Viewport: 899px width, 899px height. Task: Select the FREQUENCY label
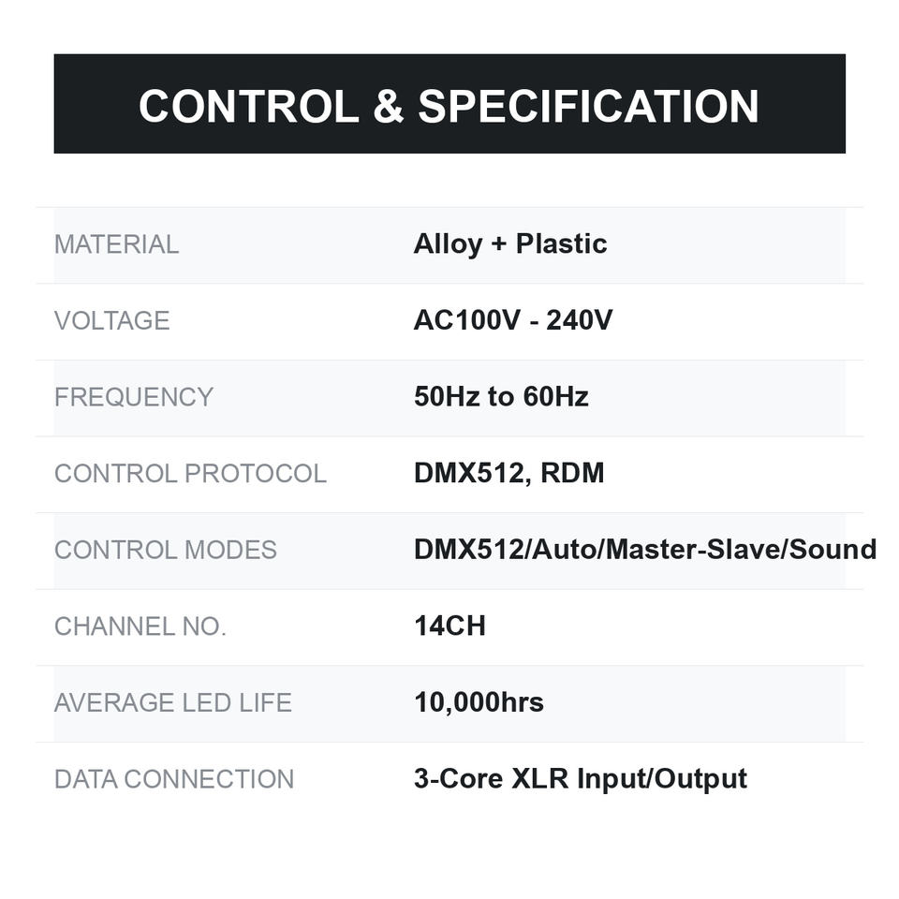click(134, 397)
